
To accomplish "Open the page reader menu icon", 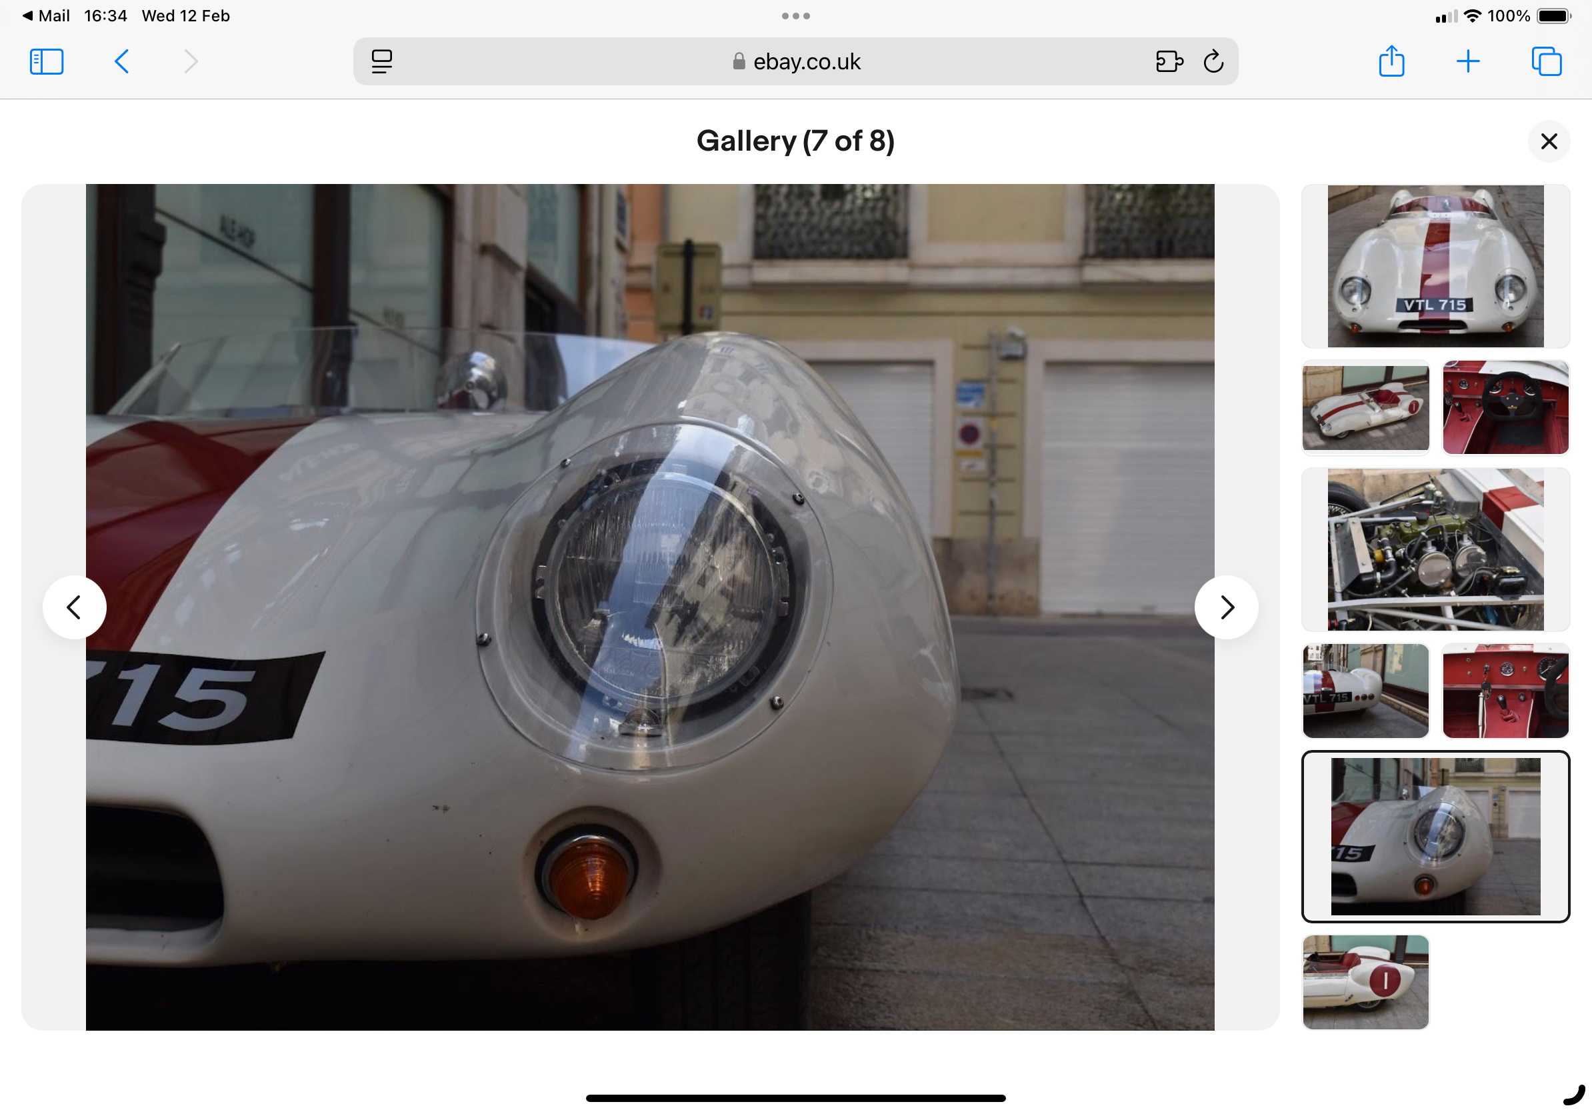I will point(381,62).
